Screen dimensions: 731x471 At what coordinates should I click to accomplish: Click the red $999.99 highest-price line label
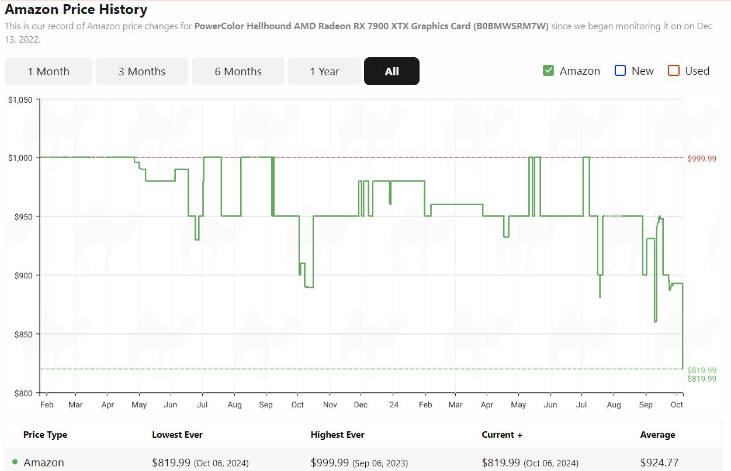tap(701, 159)
